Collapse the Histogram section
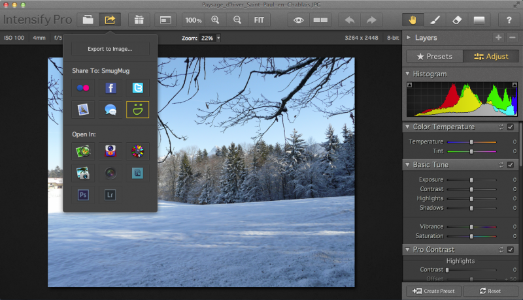 tap(407, 74)
